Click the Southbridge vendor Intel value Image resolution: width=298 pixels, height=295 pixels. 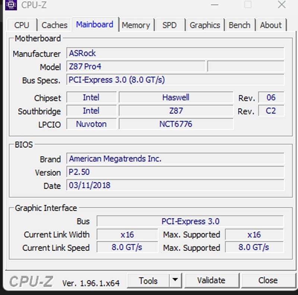91,111
